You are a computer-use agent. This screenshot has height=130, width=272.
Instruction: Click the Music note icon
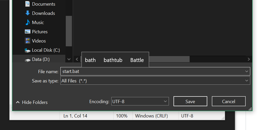point(28,23)
